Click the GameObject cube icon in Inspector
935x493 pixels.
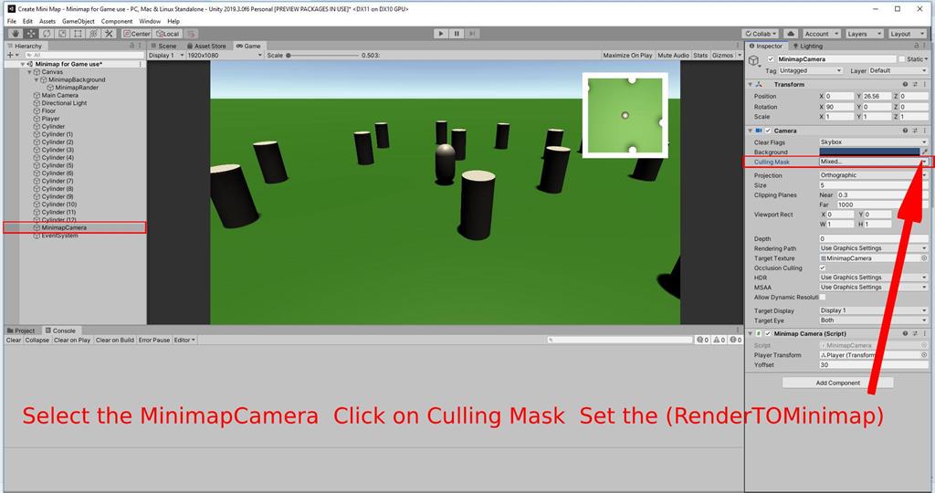(x=754, y=60)
